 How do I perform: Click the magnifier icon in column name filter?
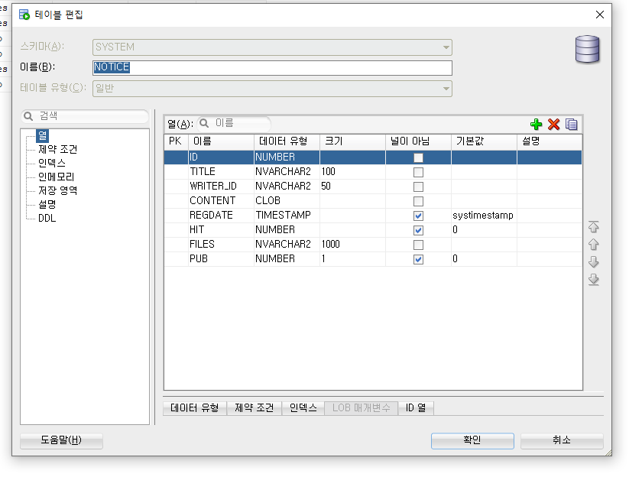(x=204, y=123)
